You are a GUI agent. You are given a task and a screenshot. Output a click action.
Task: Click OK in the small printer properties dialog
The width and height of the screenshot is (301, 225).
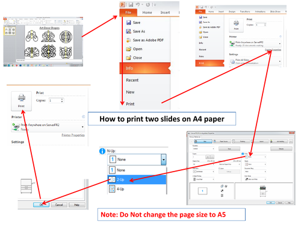[x=270, y=203]
